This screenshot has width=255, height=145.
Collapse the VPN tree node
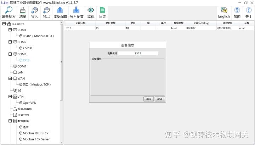(10, 97)
